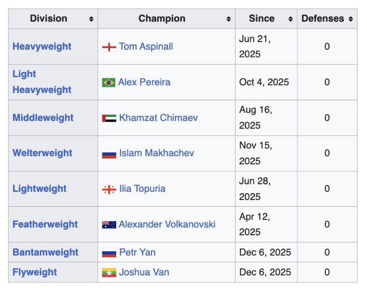Click the Brazil flag next to Alex Pereira
This screenshot has width=367, height=288.
tap(109, 82)
